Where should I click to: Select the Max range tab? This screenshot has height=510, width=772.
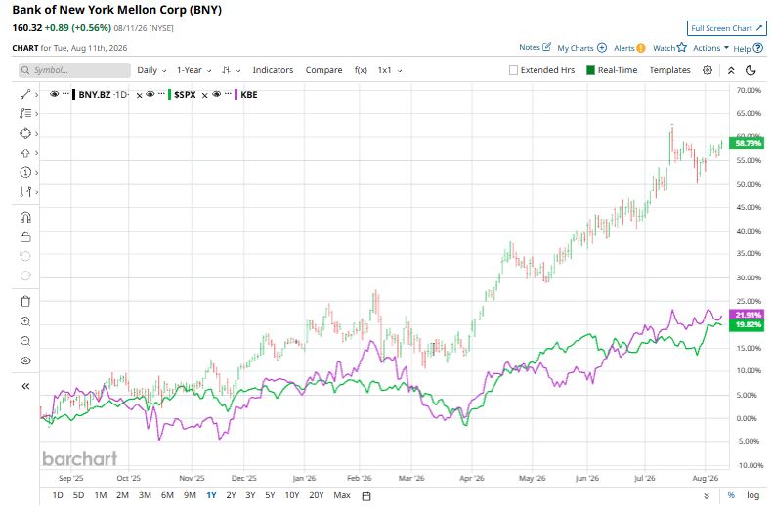(342, 495)
